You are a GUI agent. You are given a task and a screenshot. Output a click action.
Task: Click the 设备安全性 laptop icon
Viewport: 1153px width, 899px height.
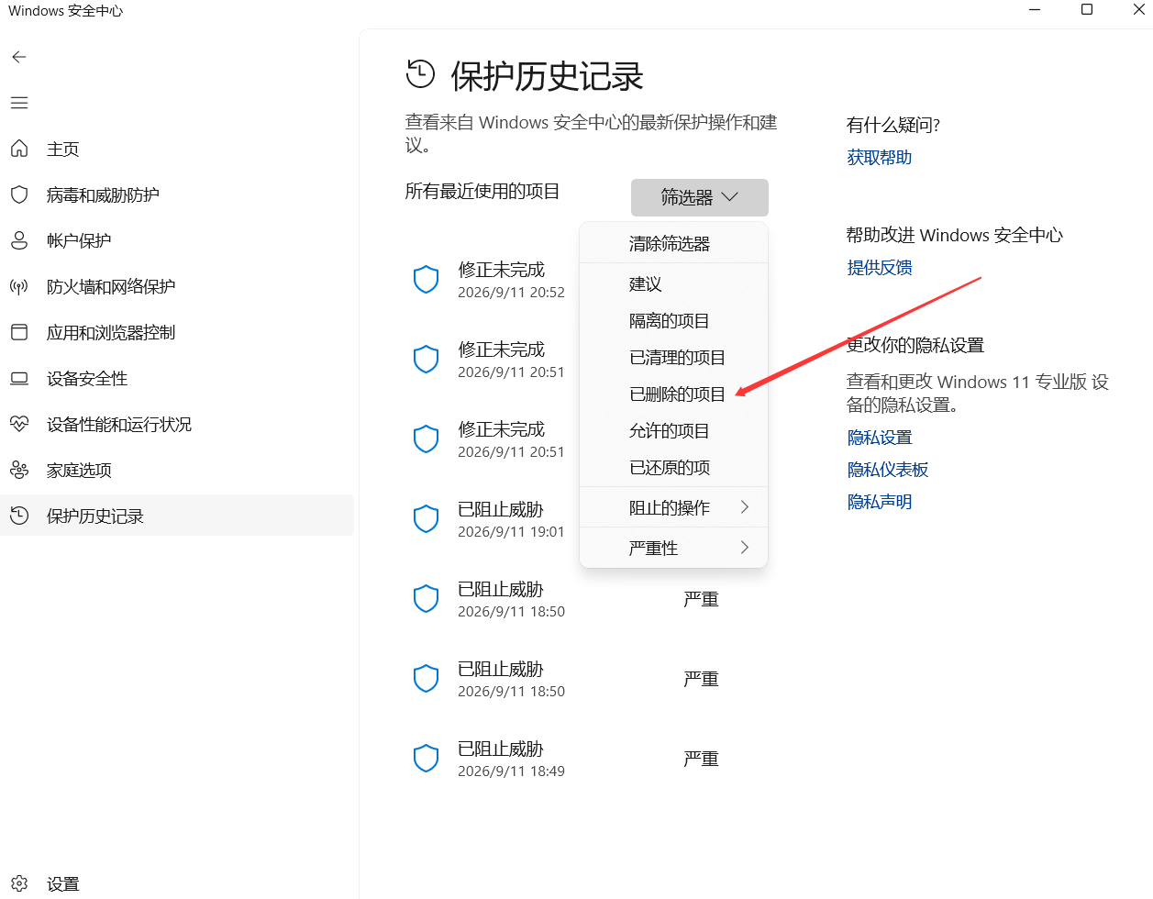19,378
